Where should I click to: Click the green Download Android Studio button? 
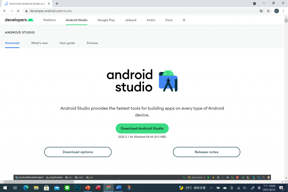pyautogui.click(x=142, y=128)
